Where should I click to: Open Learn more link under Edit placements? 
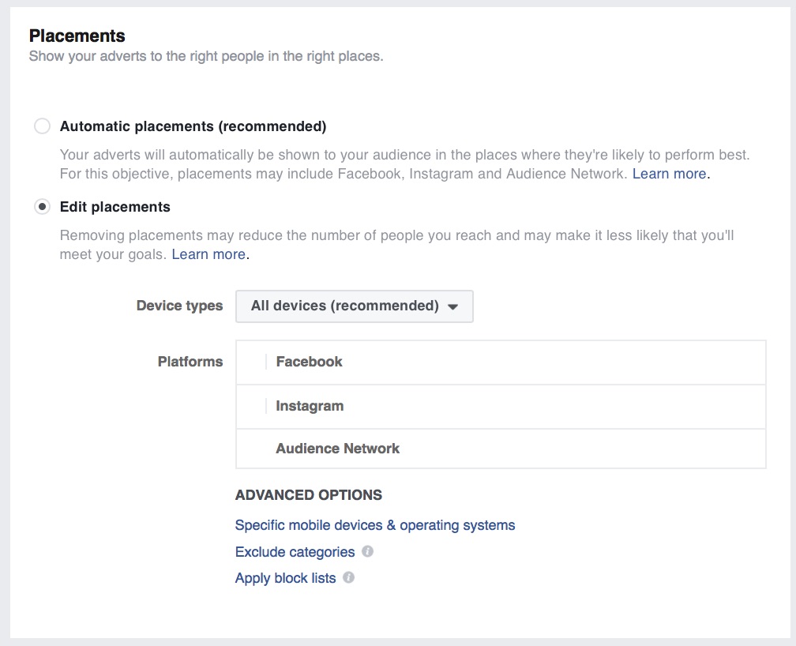208,254
